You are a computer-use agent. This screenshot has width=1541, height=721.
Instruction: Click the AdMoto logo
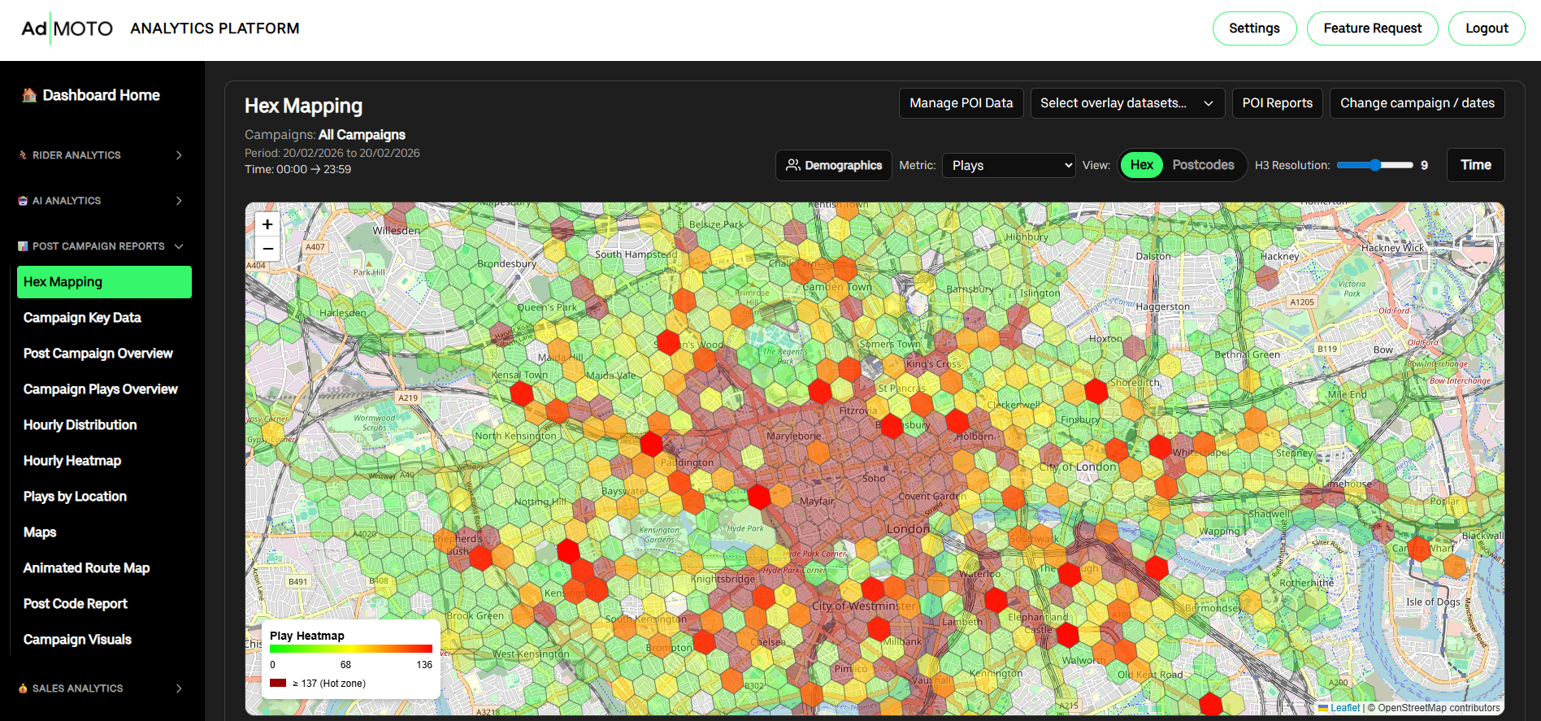coord(67,28)
